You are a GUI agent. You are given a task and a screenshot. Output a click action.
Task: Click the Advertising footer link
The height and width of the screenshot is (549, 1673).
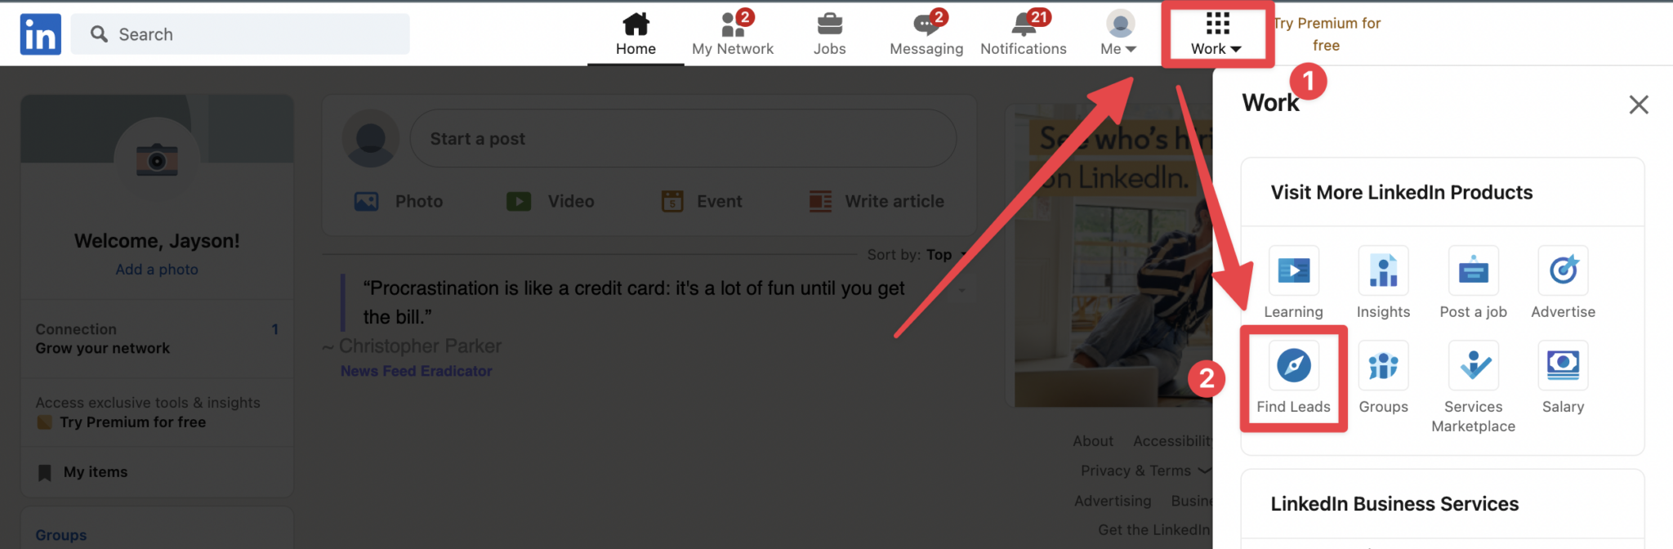tap(1113, 501)
